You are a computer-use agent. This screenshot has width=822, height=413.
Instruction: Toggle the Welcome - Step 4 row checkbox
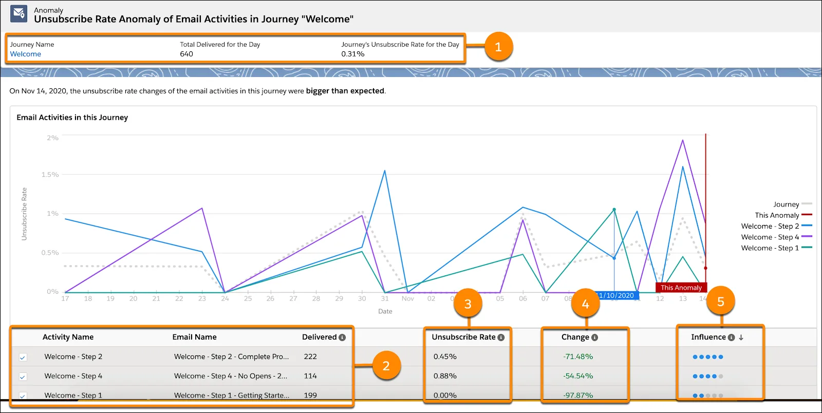point(23,377)
